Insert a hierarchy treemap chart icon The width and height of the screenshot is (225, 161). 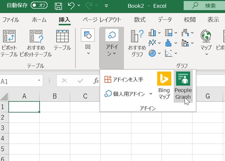coord(169,33)
